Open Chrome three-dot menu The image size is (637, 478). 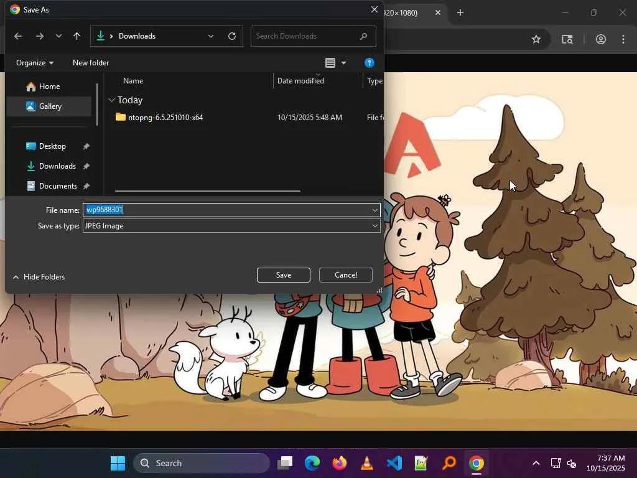pyautogui.click(x=623, y=39)
